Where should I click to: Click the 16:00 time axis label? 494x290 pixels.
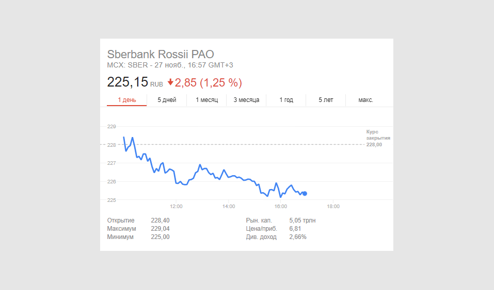[281, 207]
